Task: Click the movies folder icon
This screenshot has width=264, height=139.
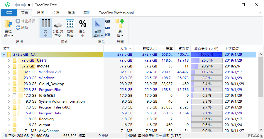Action: click(x=14, y=66)
